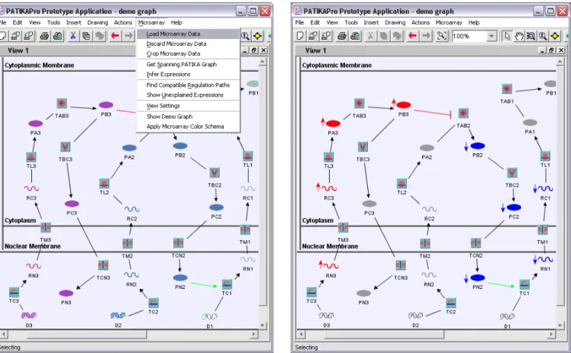
Task: Click Load graph icon in left toolbar
Action: click(15, 36)
